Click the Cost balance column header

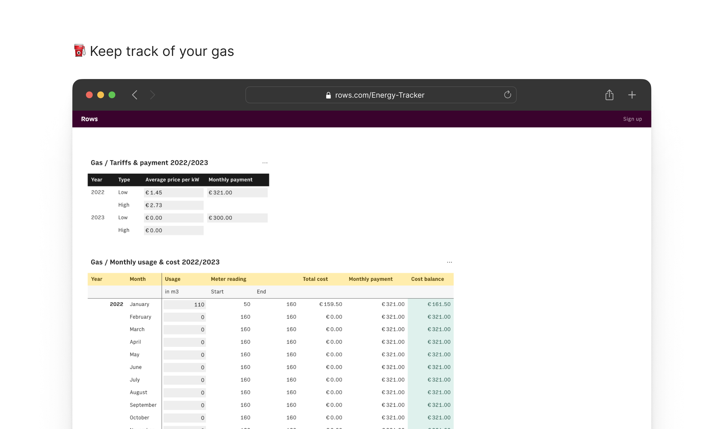click(427, 279)
